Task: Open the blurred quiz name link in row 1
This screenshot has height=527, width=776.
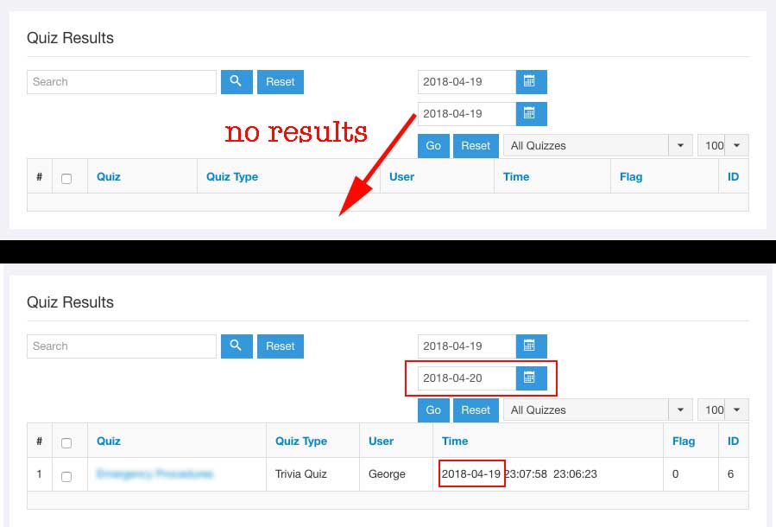Action: 155,474
